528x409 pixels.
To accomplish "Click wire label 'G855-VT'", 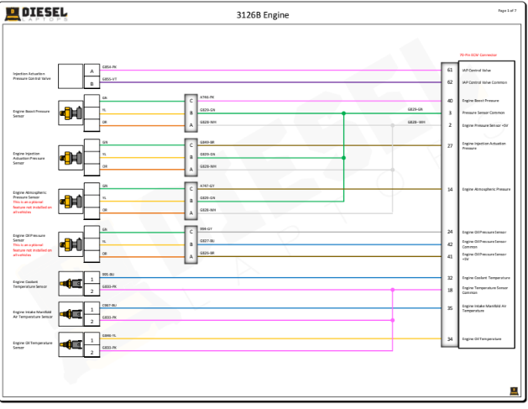I will click(x=109, y=79).
